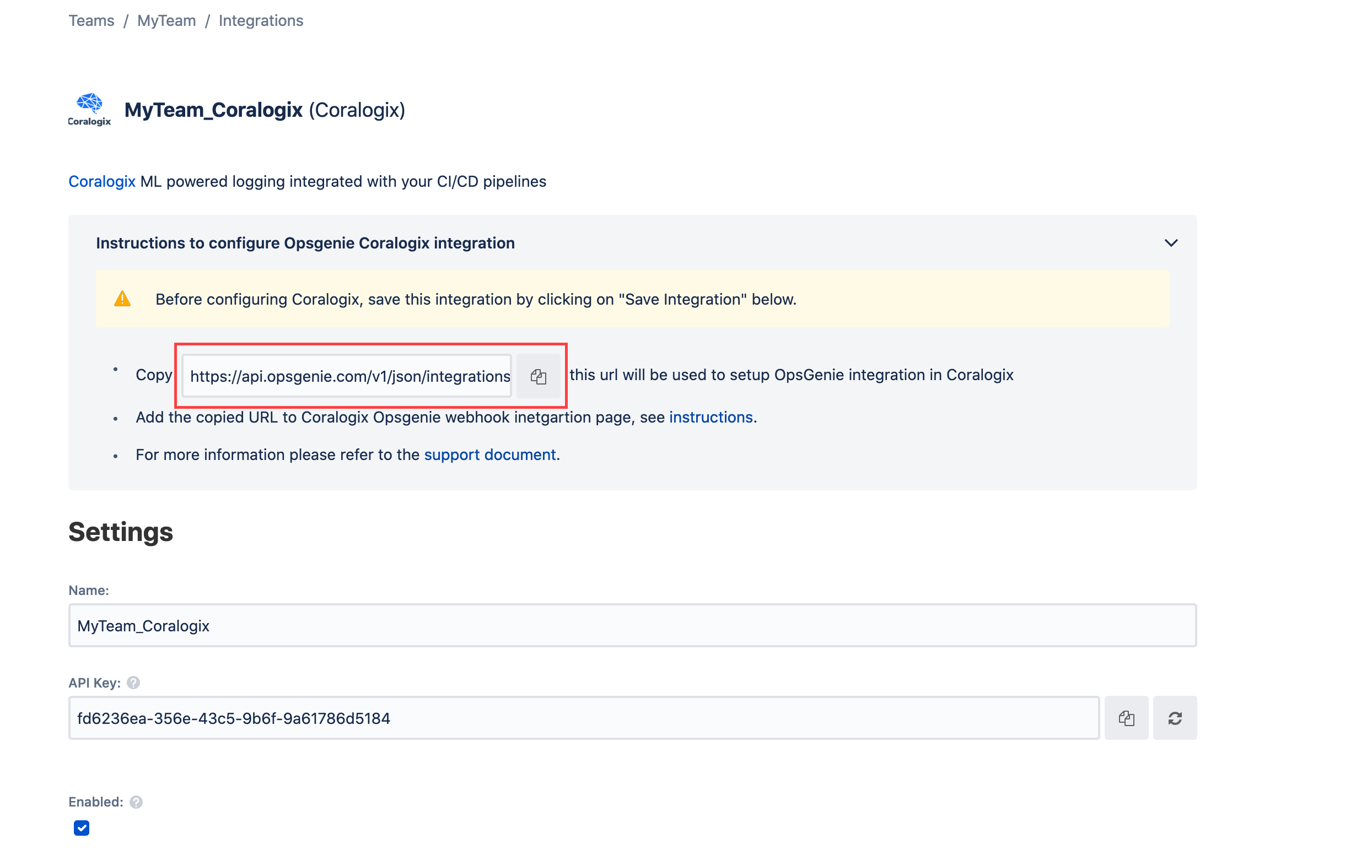
Task: Copy the Opsgenie integration URL with the copy icon
Action: 538,376
